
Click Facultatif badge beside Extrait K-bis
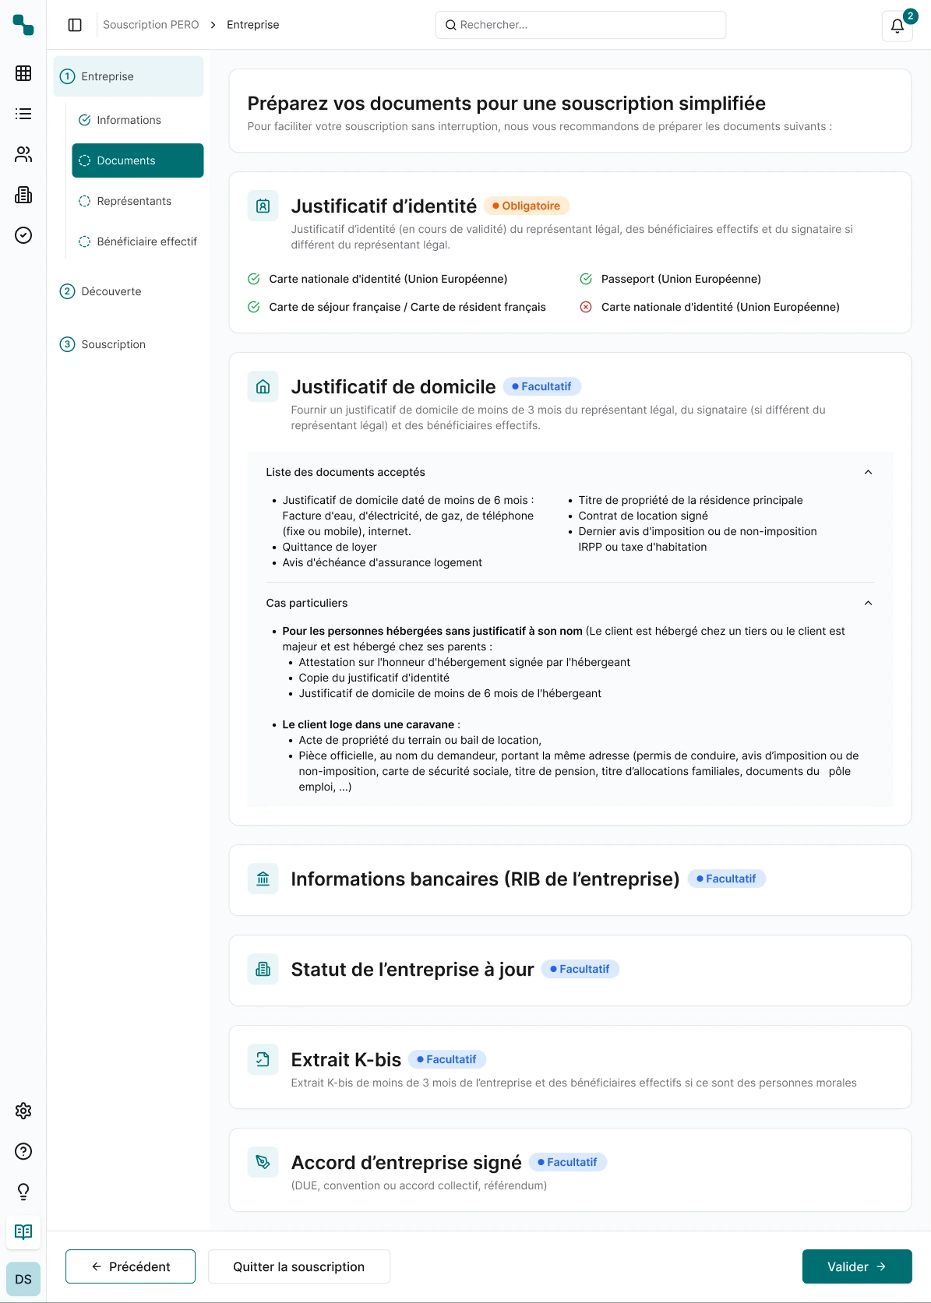tap(447, 1059)
